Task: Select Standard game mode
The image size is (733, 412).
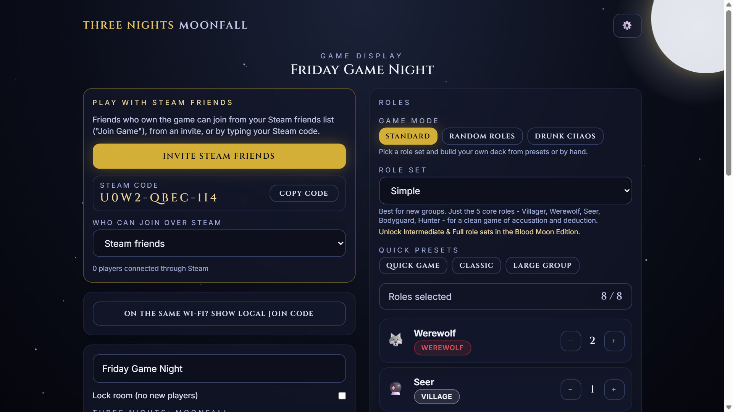Action: [408, 136]
